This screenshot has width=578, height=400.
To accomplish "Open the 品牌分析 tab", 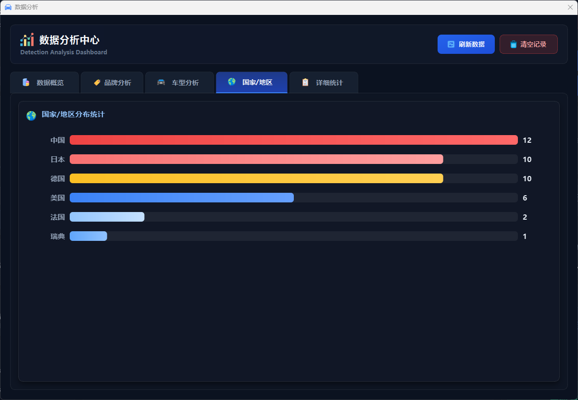I will click(x=113, y=83).
